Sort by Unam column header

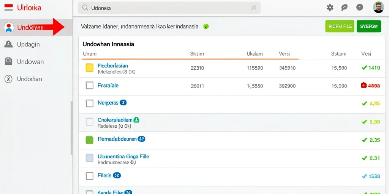point(90,54)
